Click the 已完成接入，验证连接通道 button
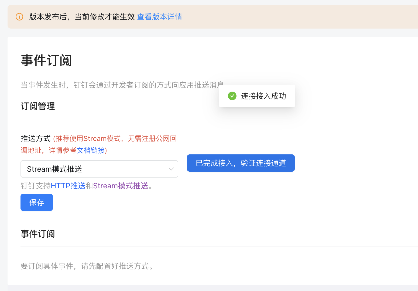The width and height of the screenshot is (418, 291). tap(241, 163)
